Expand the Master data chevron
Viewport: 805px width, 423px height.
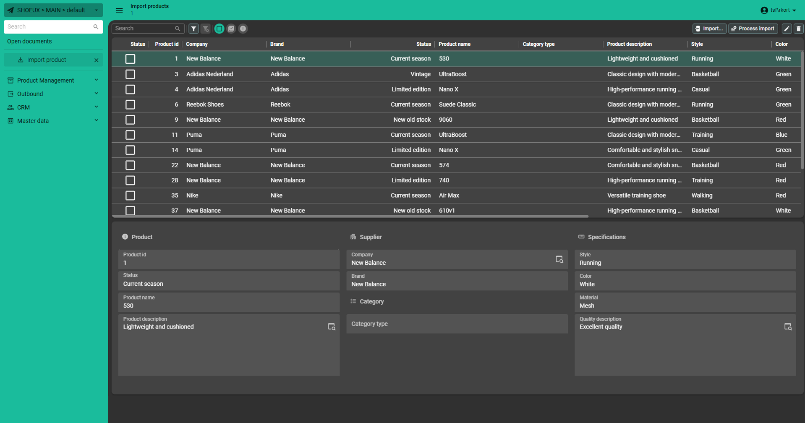97,120
